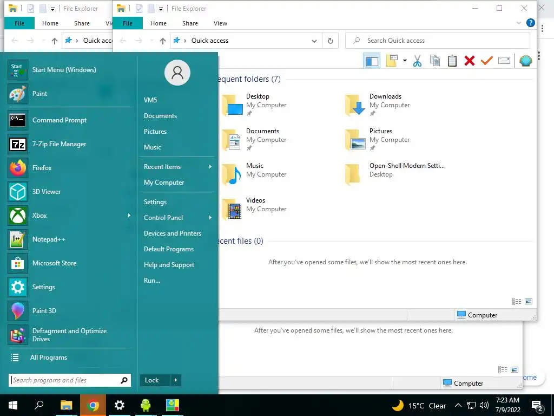Screen dimensions: 554x416
Task: Open Microsoft Store app
Action: (x=70, y=263)
